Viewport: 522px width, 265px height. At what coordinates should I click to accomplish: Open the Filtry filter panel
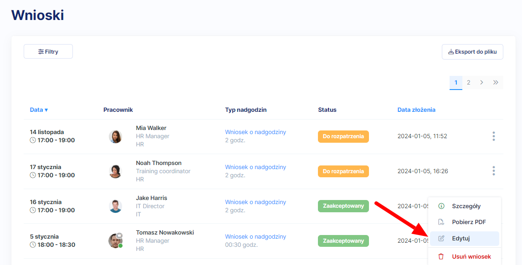coord(48,51)
